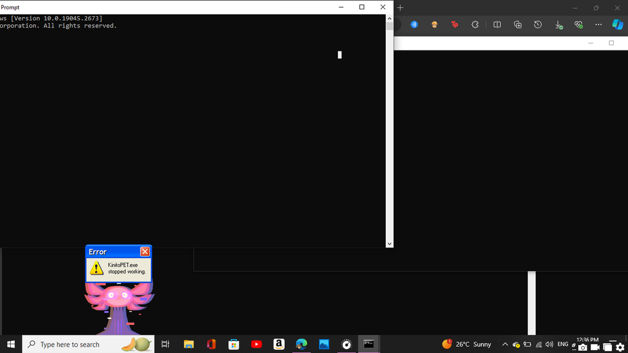Switch to Microsoft Edge on taskbar

pos(301,344)
